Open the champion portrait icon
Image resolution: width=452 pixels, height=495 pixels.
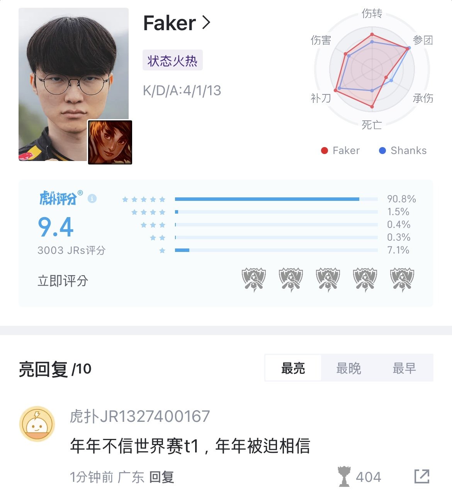coord(110,142)
